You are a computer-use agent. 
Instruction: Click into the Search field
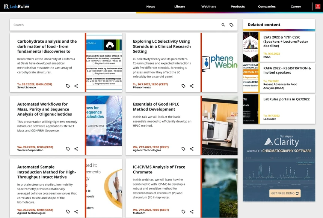tap(115, 25)
